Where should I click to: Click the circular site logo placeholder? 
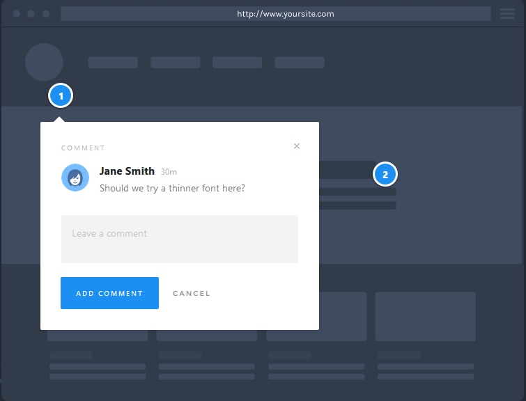point(44,62)
